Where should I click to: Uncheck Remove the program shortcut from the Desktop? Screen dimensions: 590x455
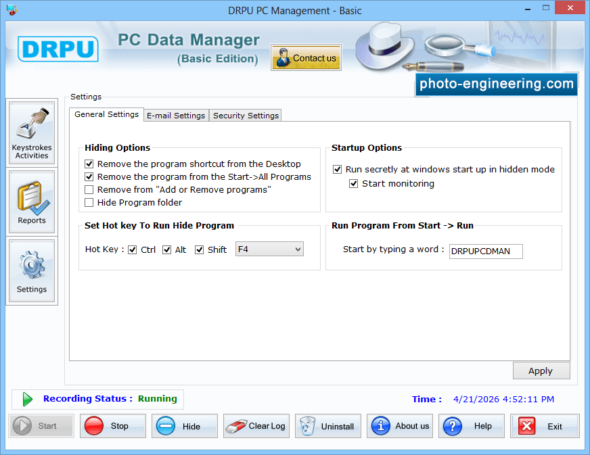[89, 164]
